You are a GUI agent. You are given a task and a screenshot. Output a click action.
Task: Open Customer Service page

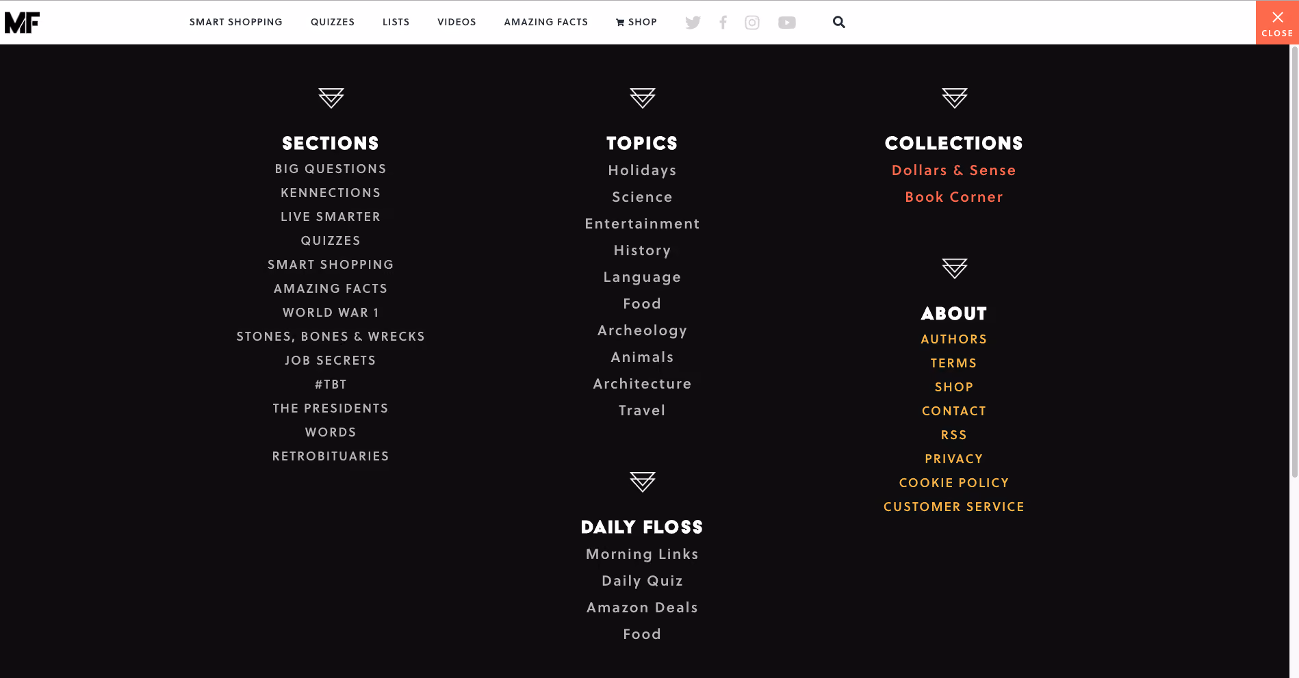[x=954, y=507]
